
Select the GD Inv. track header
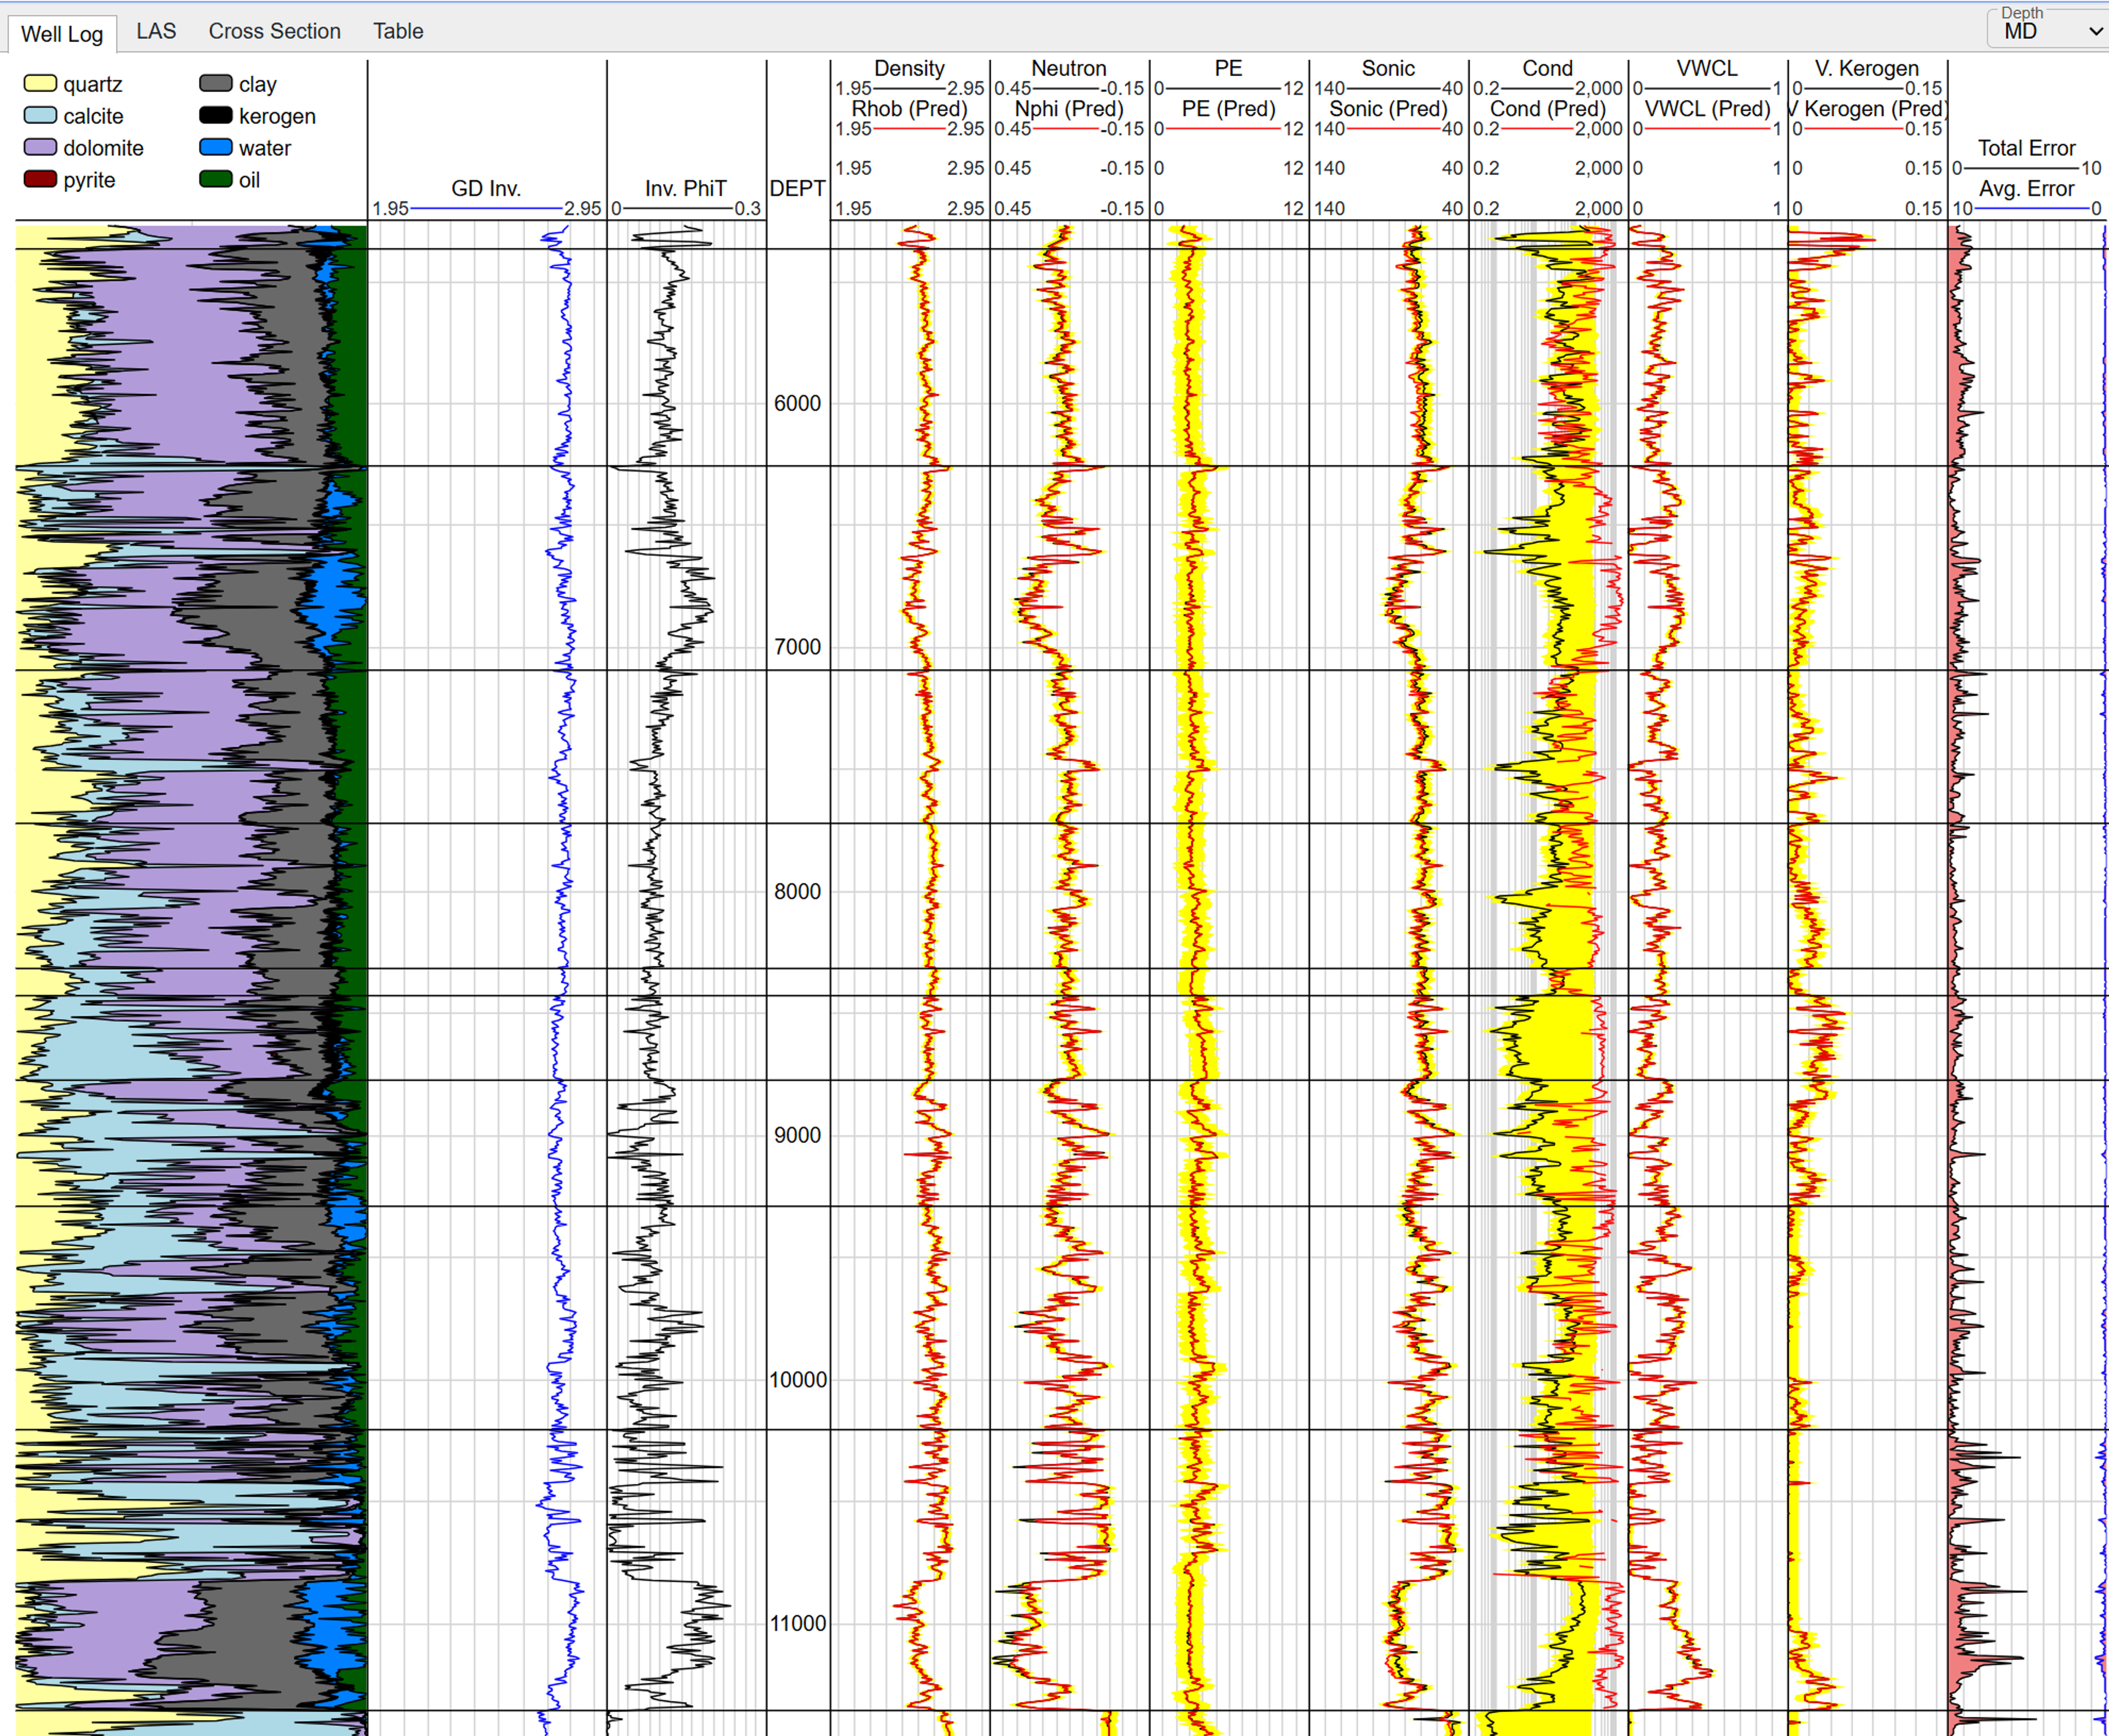click(x=485, y=188)
